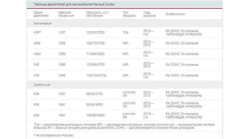Click the '143/105/5750' power value
The image size is (248, 139).
tap(96, 75)
